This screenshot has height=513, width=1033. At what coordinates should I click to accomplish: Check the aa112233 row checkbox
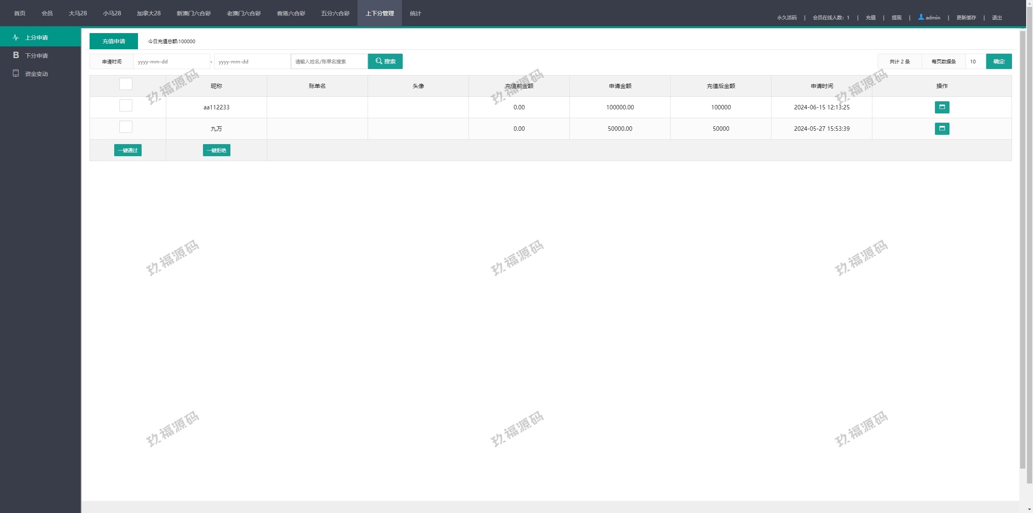126,105
